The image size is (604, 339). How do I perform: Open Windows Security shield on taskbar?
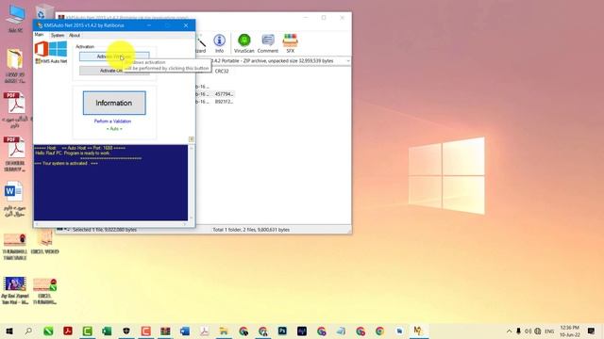tap(126, 331)
